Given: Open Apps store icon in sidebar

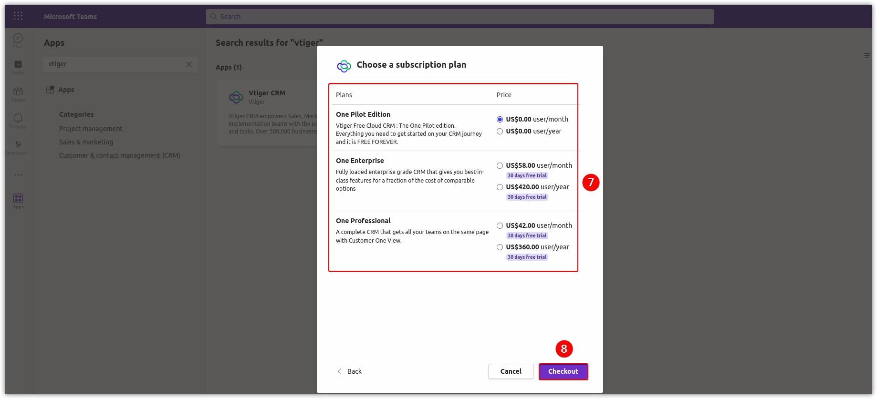Looking at the screenshot, I should coord(18,201).
